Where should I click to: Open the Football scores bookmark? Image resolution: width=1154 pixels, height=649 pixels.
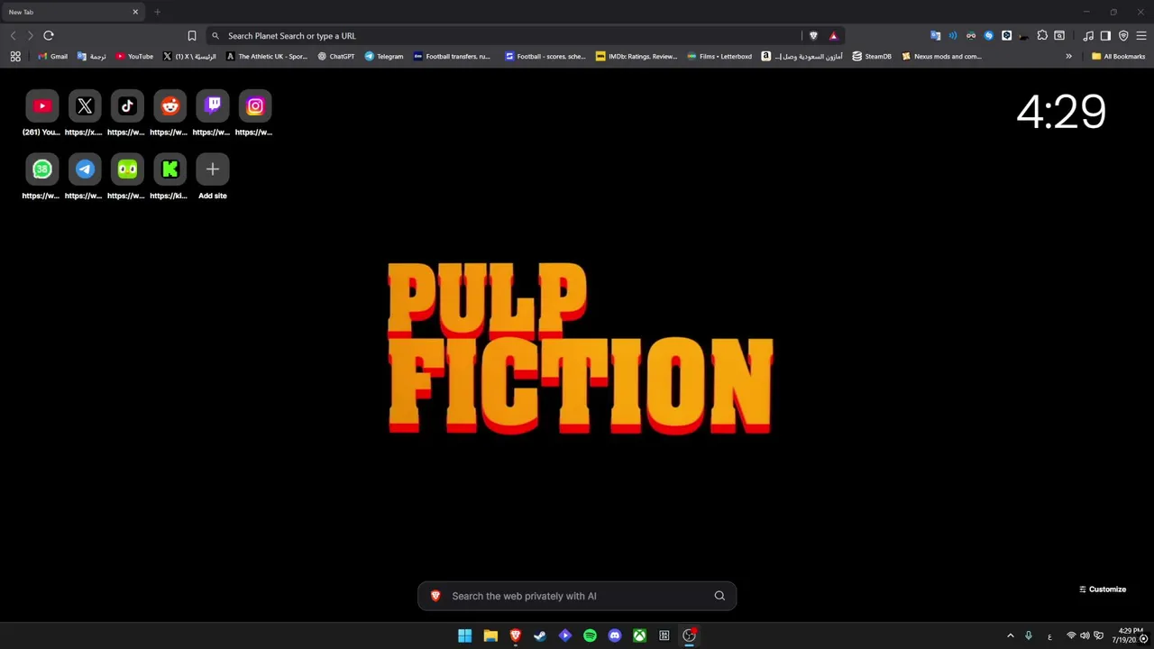click(545, 56)
